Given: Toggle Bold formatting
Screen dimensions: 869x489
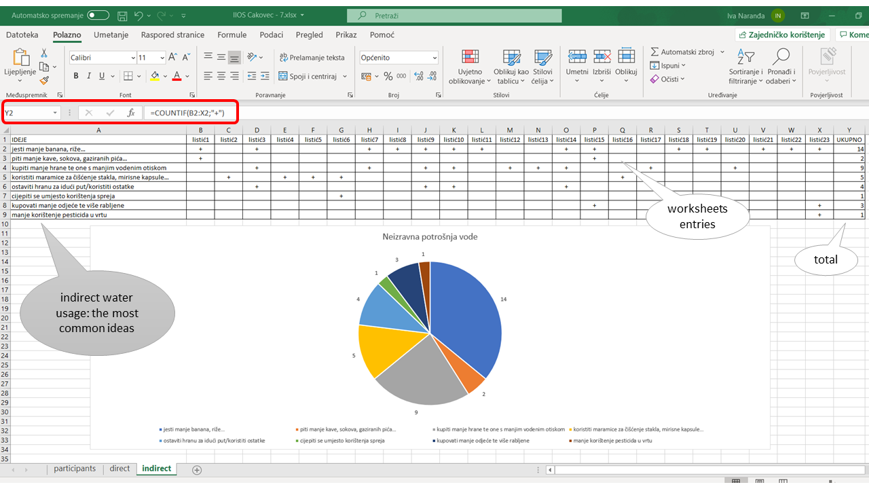Looking at the screenshot, I should coord(76,76).
